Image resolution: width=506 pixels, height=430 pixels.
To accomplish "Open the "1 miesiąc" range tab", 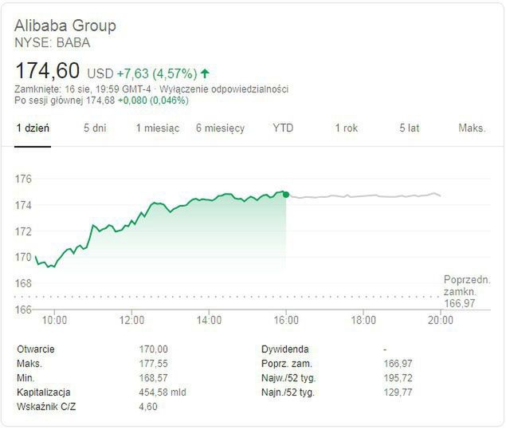I will coord(157,128).
